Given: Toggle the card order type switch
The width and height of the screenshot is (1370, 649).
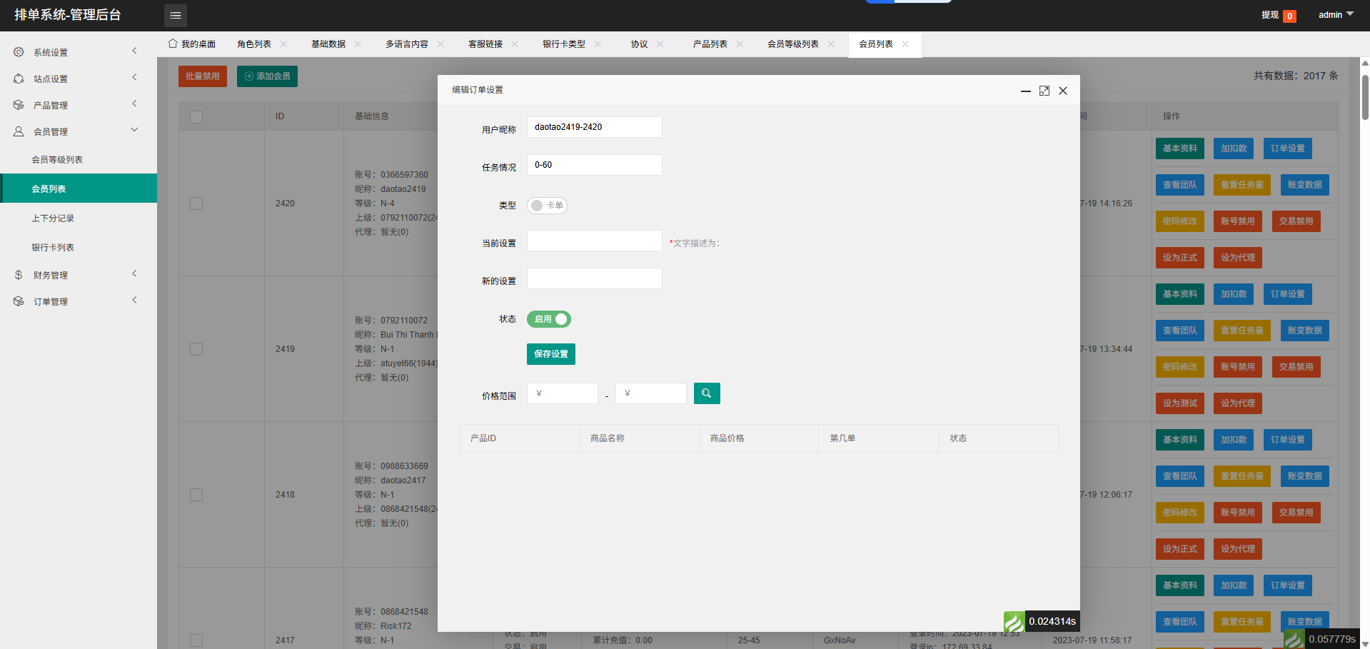Looking at the screenshot, I should (x=547, y=206).
